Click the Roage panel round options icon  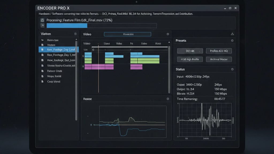(168, 99)
